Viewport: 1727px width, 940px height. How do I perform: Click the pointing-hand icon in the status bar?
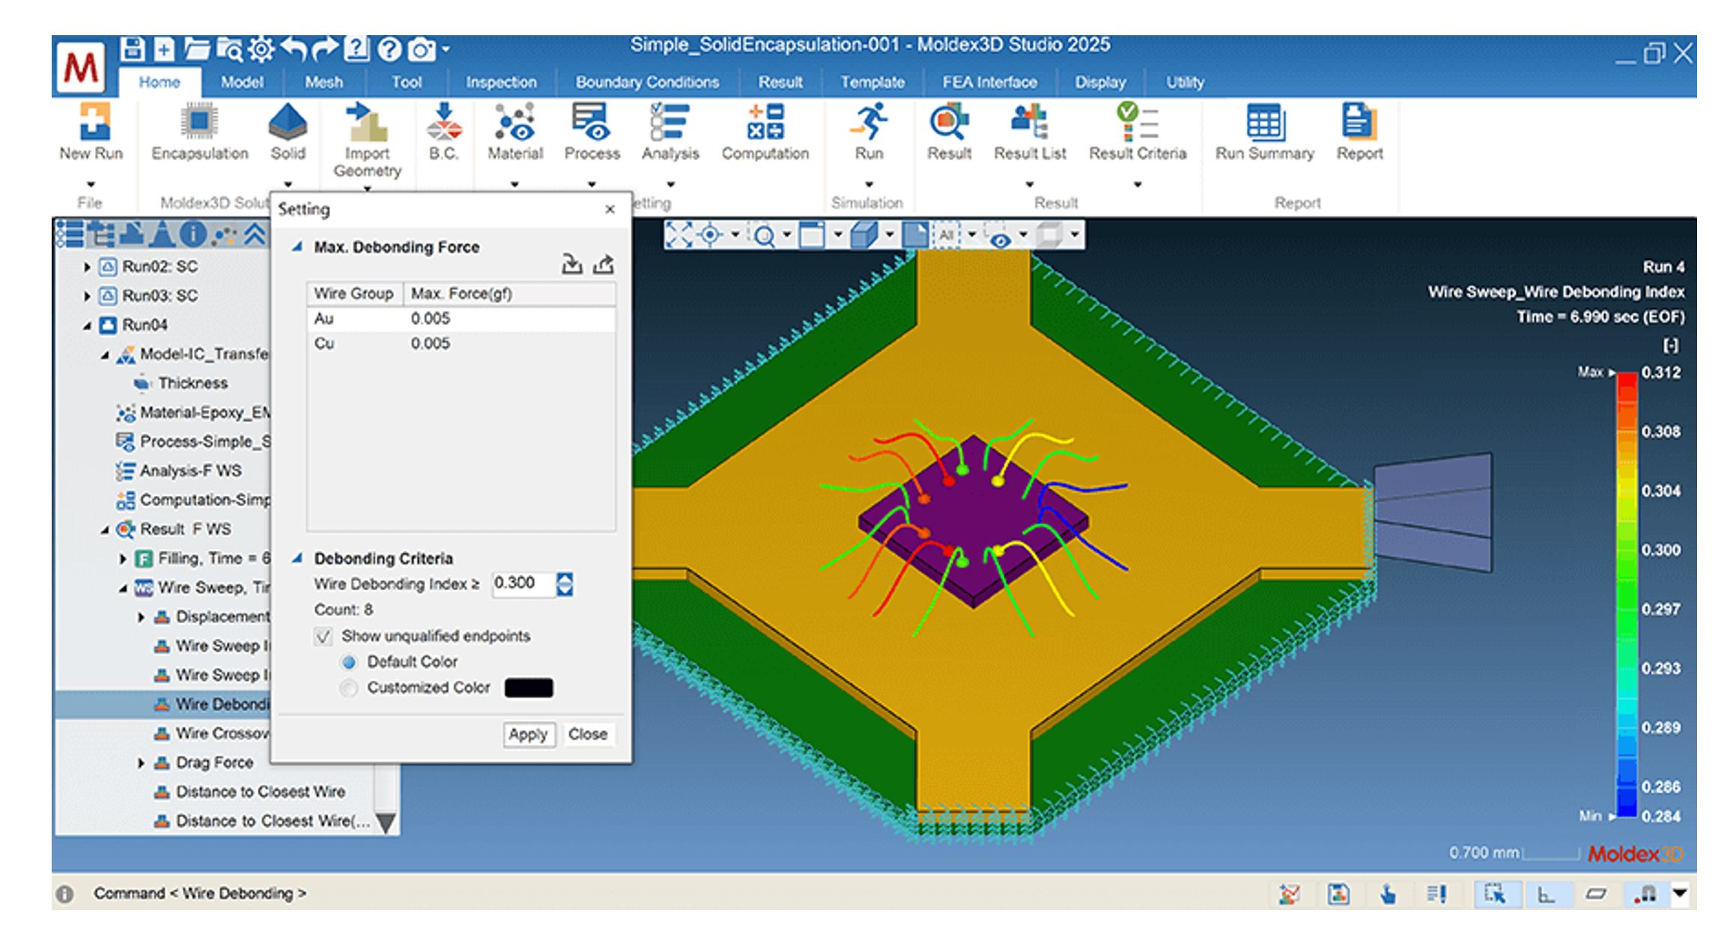coord(1388,894)
